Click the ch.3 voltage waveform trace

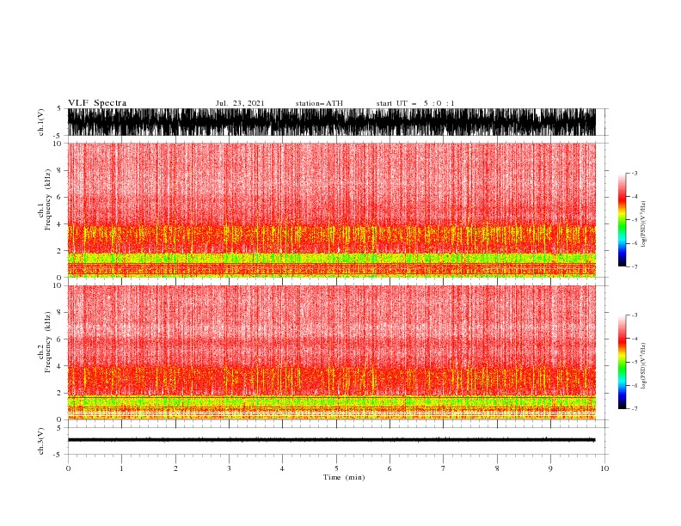tap(332, 440)
